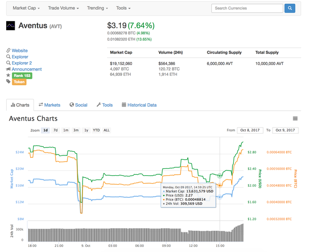The image size is (330, 252).
Task: Click the 64,939 ETH market cap value
Action: [120, 74]
